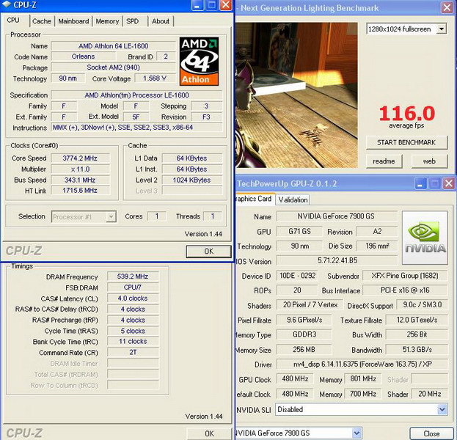The width and height of the screenshot is (457, 440).
Task: Click the Device ID 10DE - 0292 field
Action: pos(297,276)
